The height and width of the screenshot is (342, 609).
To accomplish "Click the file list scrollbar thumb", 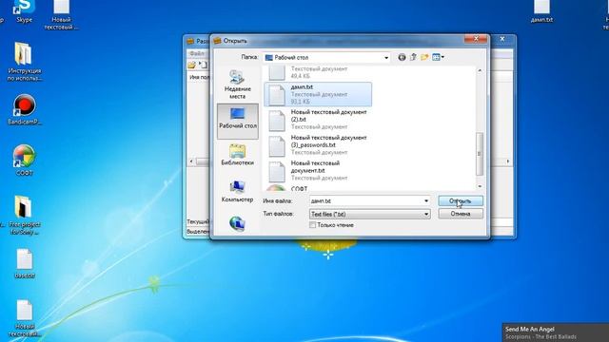I will click(x=480, y=154).
